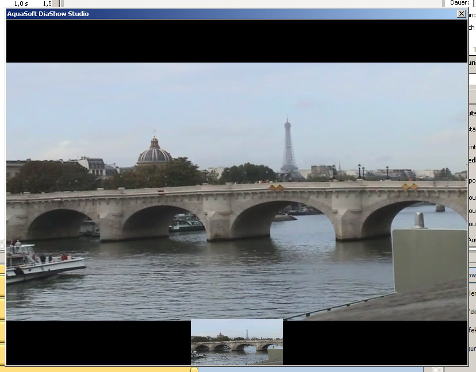Click the right pair of yellow bridge signs

(410, 187)
